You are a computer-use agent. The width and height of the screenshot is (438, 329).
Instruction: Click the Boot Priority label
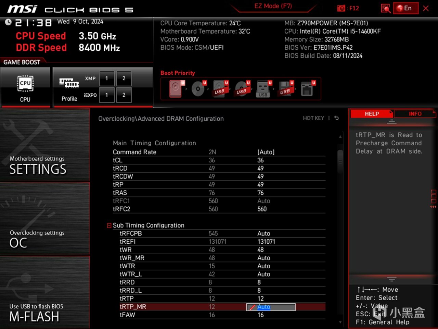[x=178, y=73]
